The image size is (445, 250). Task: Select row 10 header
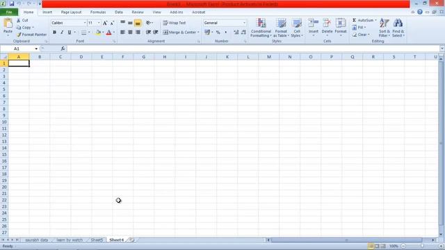[x=4, y=122]
